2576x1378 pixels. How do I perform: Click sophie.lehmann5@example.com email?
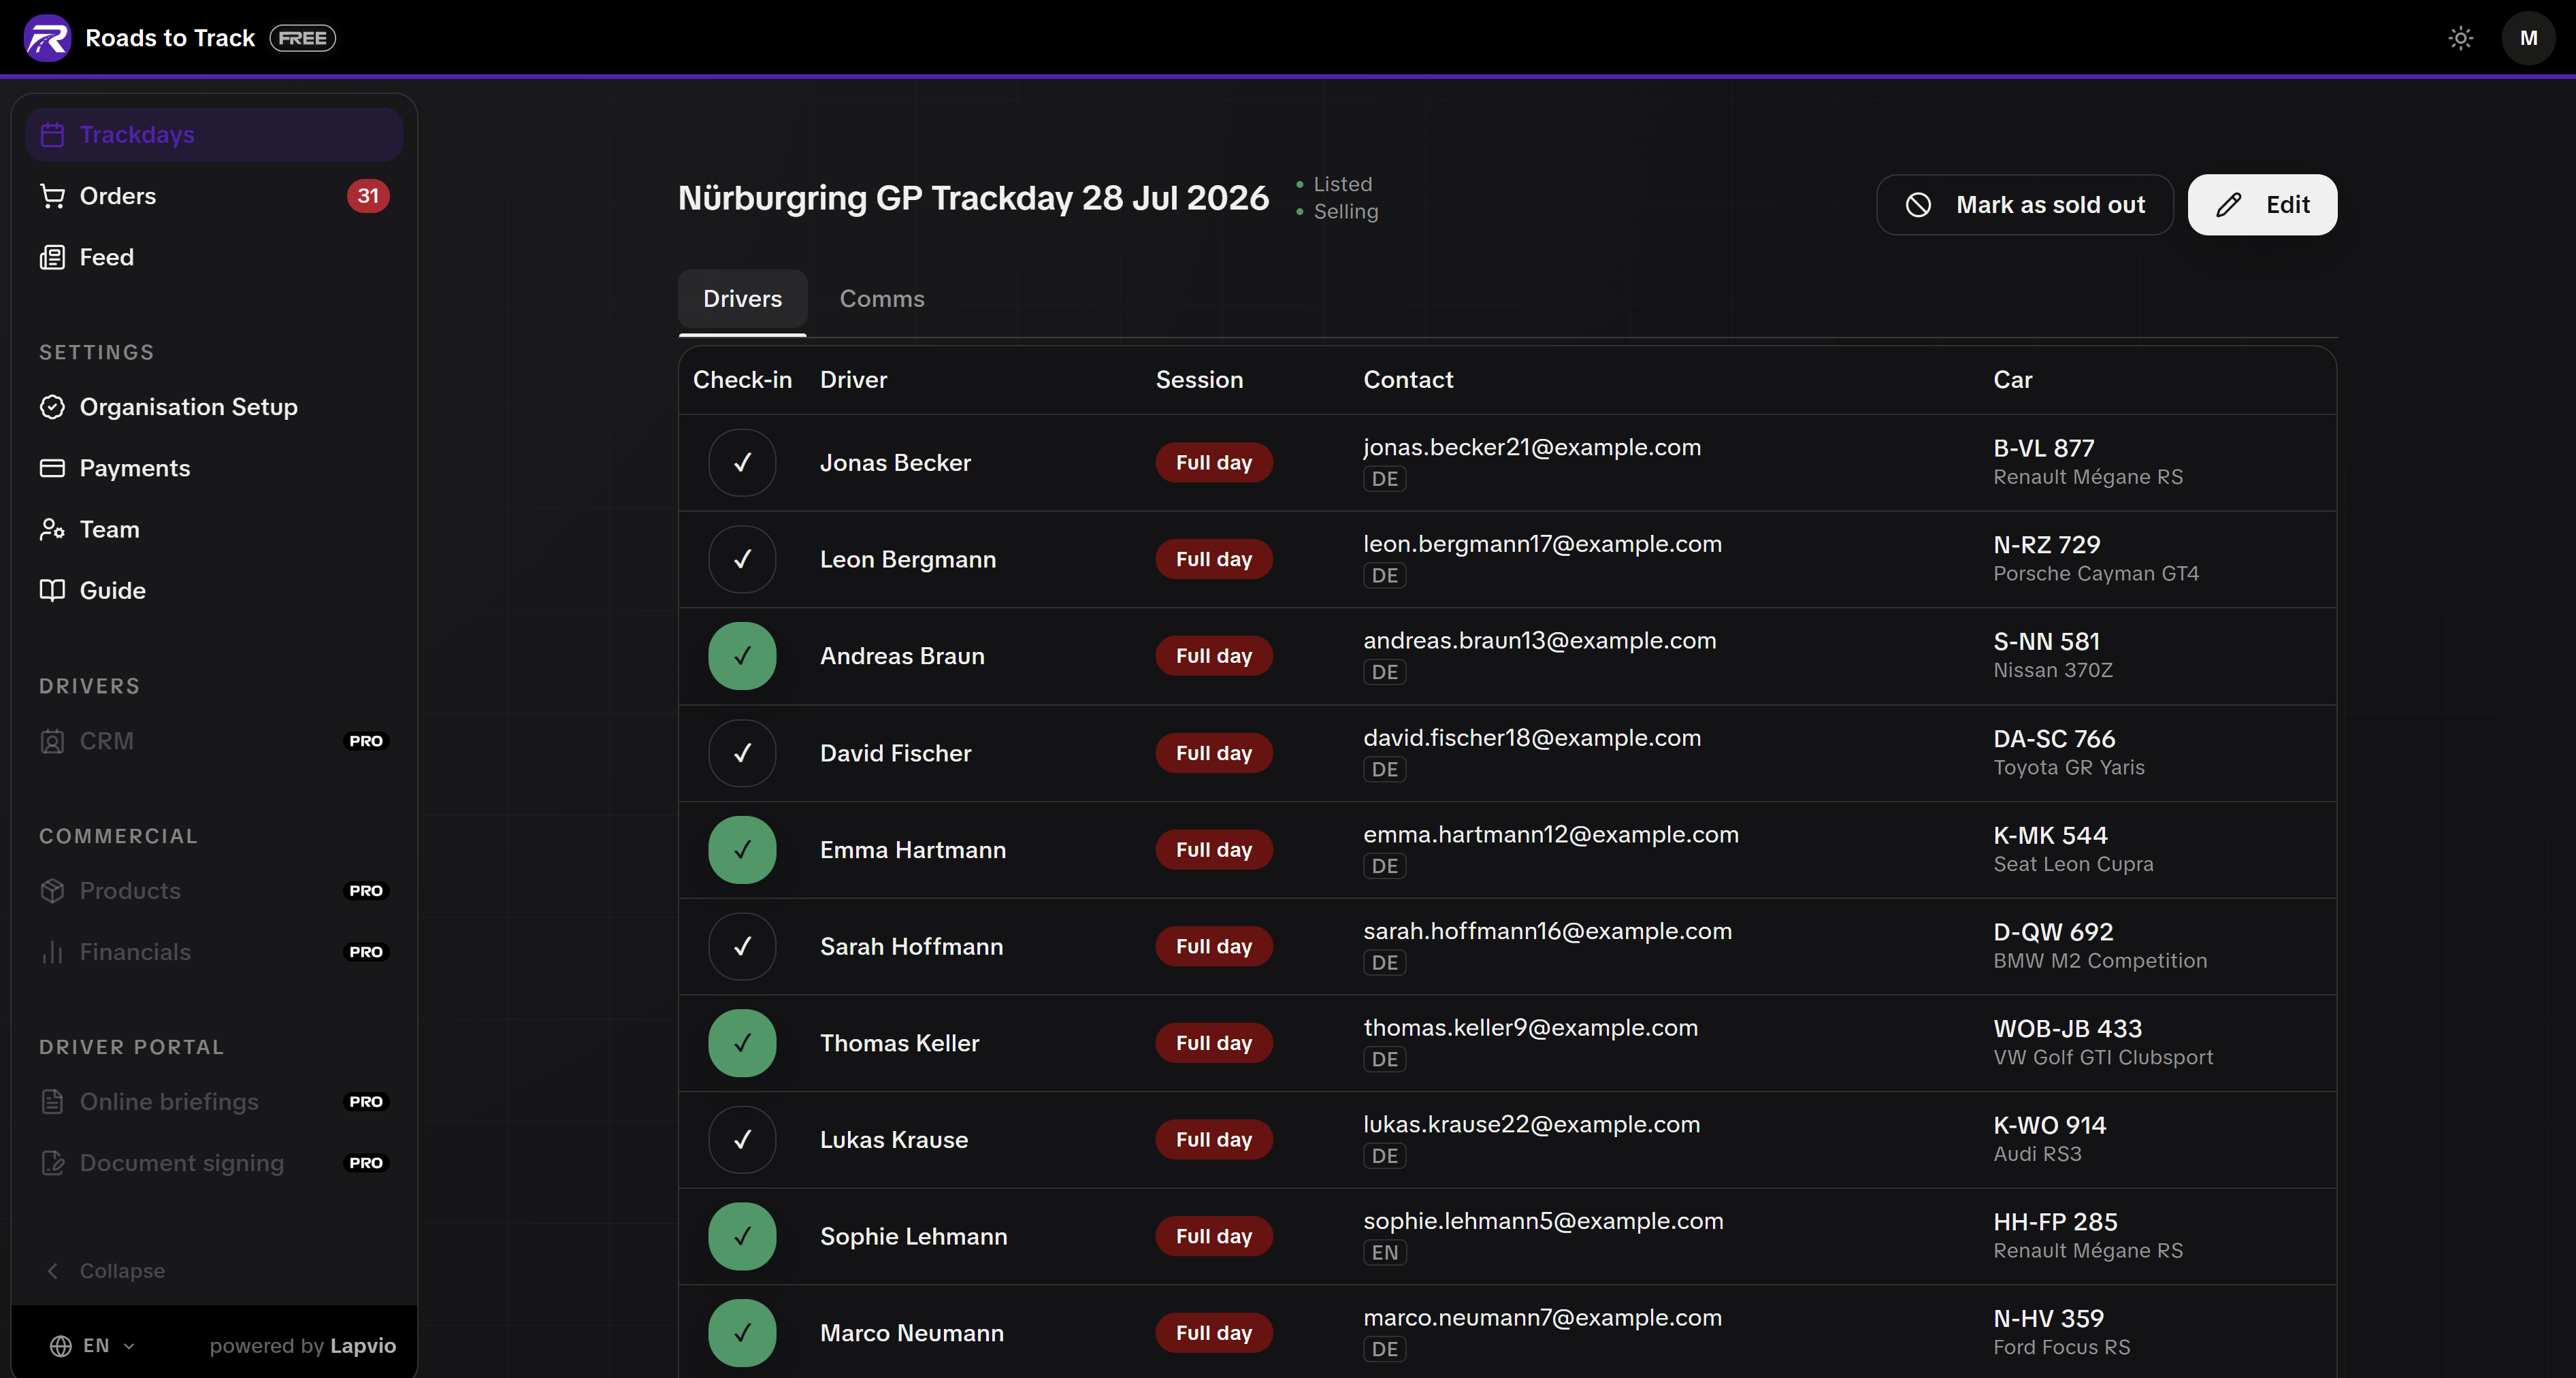click(1543, 1221)
